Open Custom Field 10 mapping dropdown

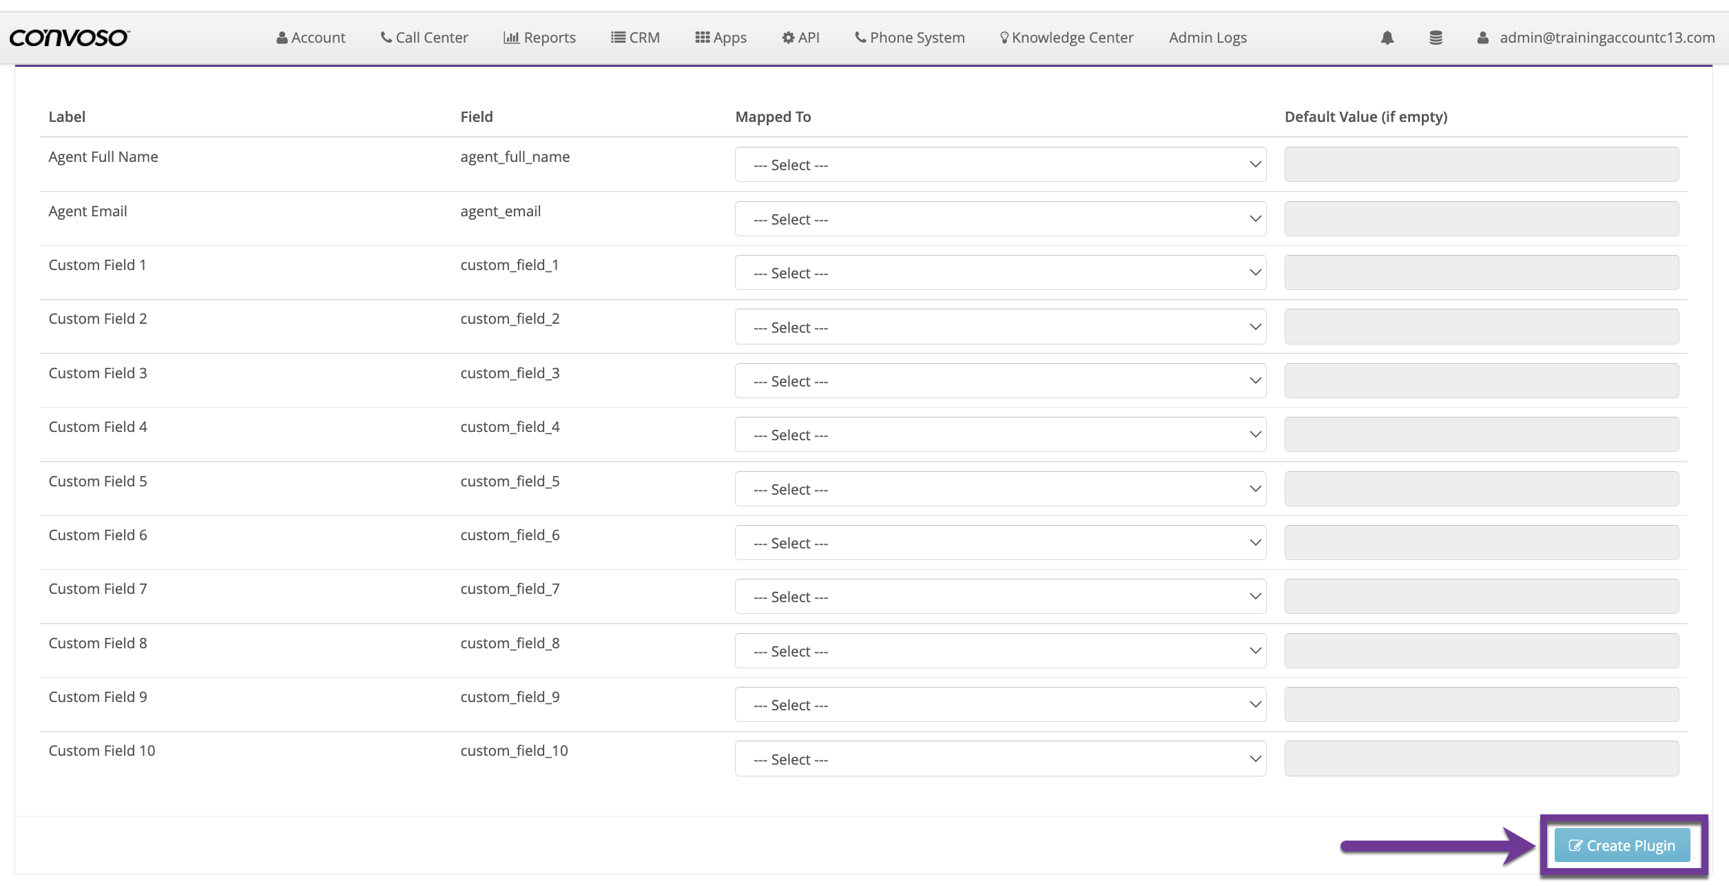coord(1000,759)
